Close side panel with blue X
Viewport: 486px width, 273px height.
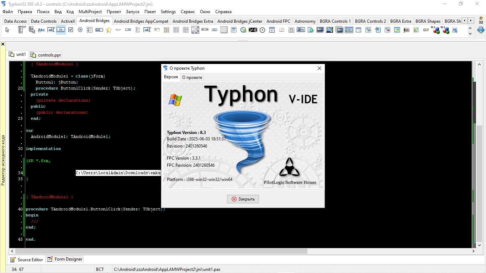click(3, 44)
